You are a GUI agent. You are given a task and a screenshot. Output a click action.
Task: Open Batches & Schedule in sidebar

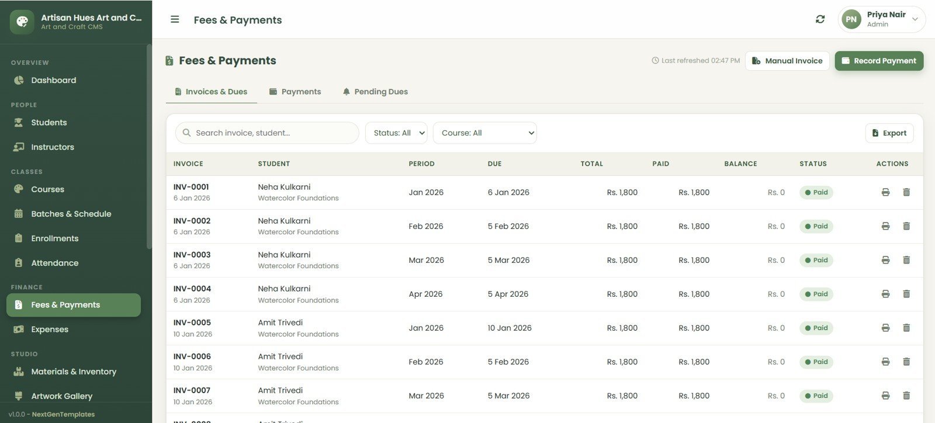click(74, 214)
